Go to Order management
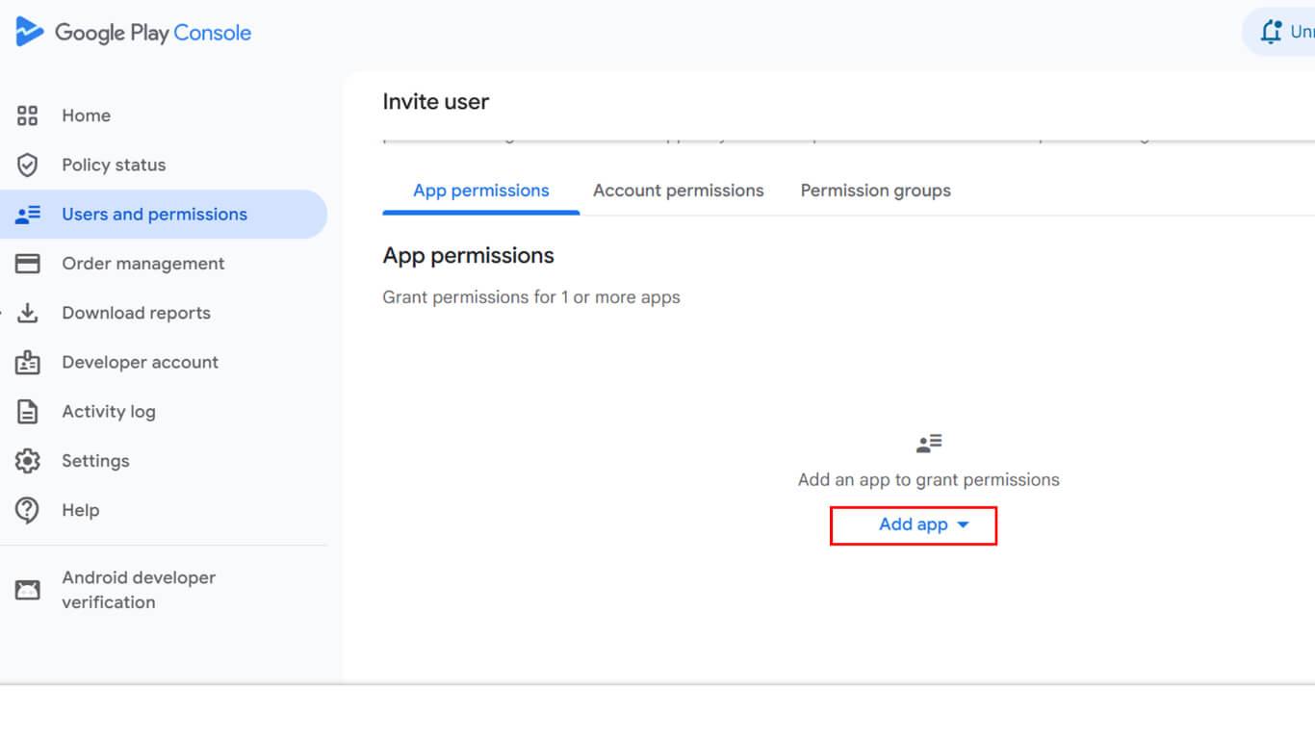This screenshot has height=740, width=1315. (x=142, y=264)
